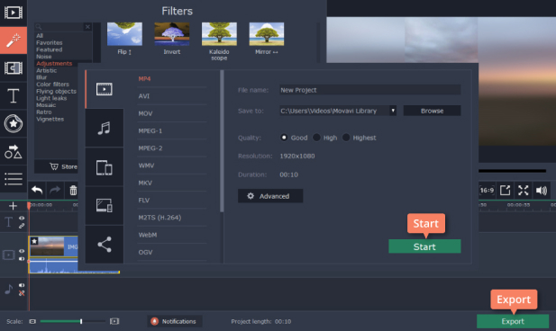Toggle fullscreen preview mode
The image size is (556, 331).
click(x=523, y=191)
